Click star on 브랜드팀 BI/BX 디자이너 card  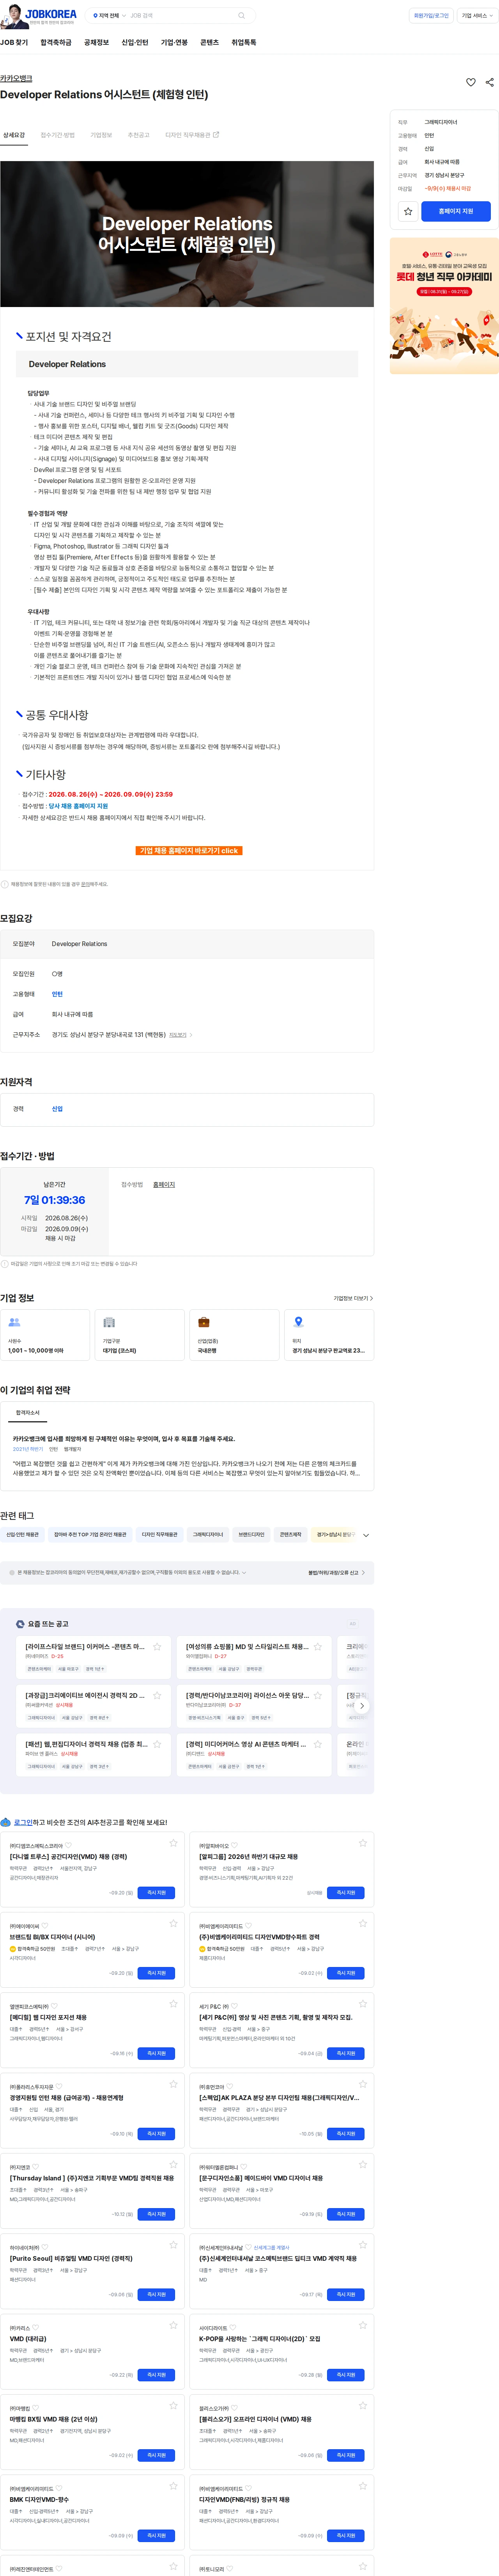point(173,1923)
